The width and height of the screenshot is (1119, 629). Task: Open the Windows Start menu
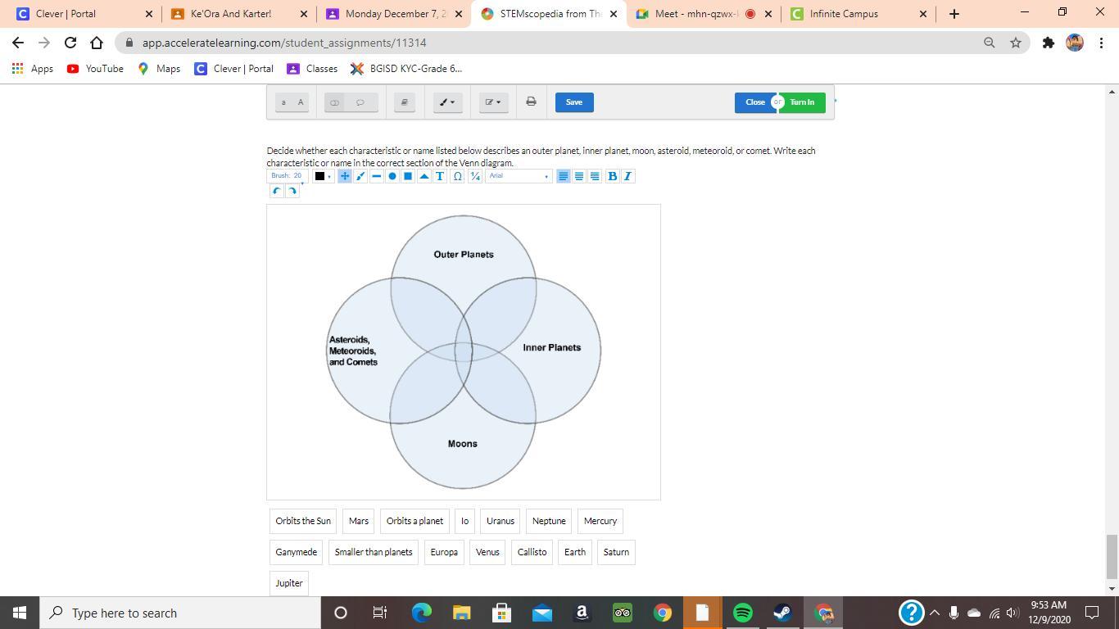point(20,613)
